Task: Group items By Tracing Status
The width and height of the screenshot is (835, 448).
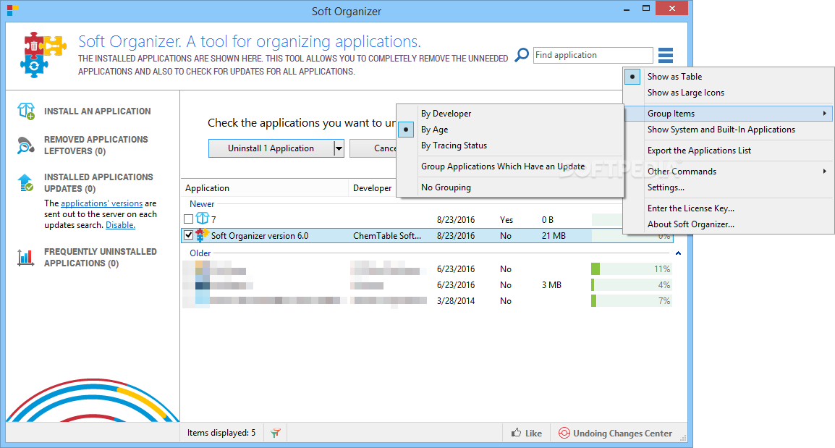Action: click(x=454, y=145)
